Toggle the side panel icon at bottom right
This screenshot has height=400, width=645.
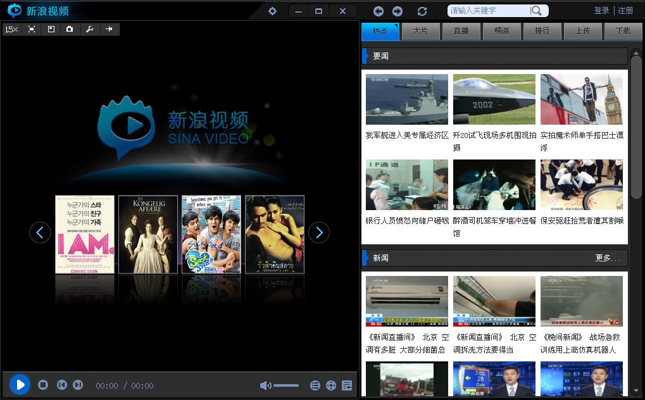coord(347,385)
